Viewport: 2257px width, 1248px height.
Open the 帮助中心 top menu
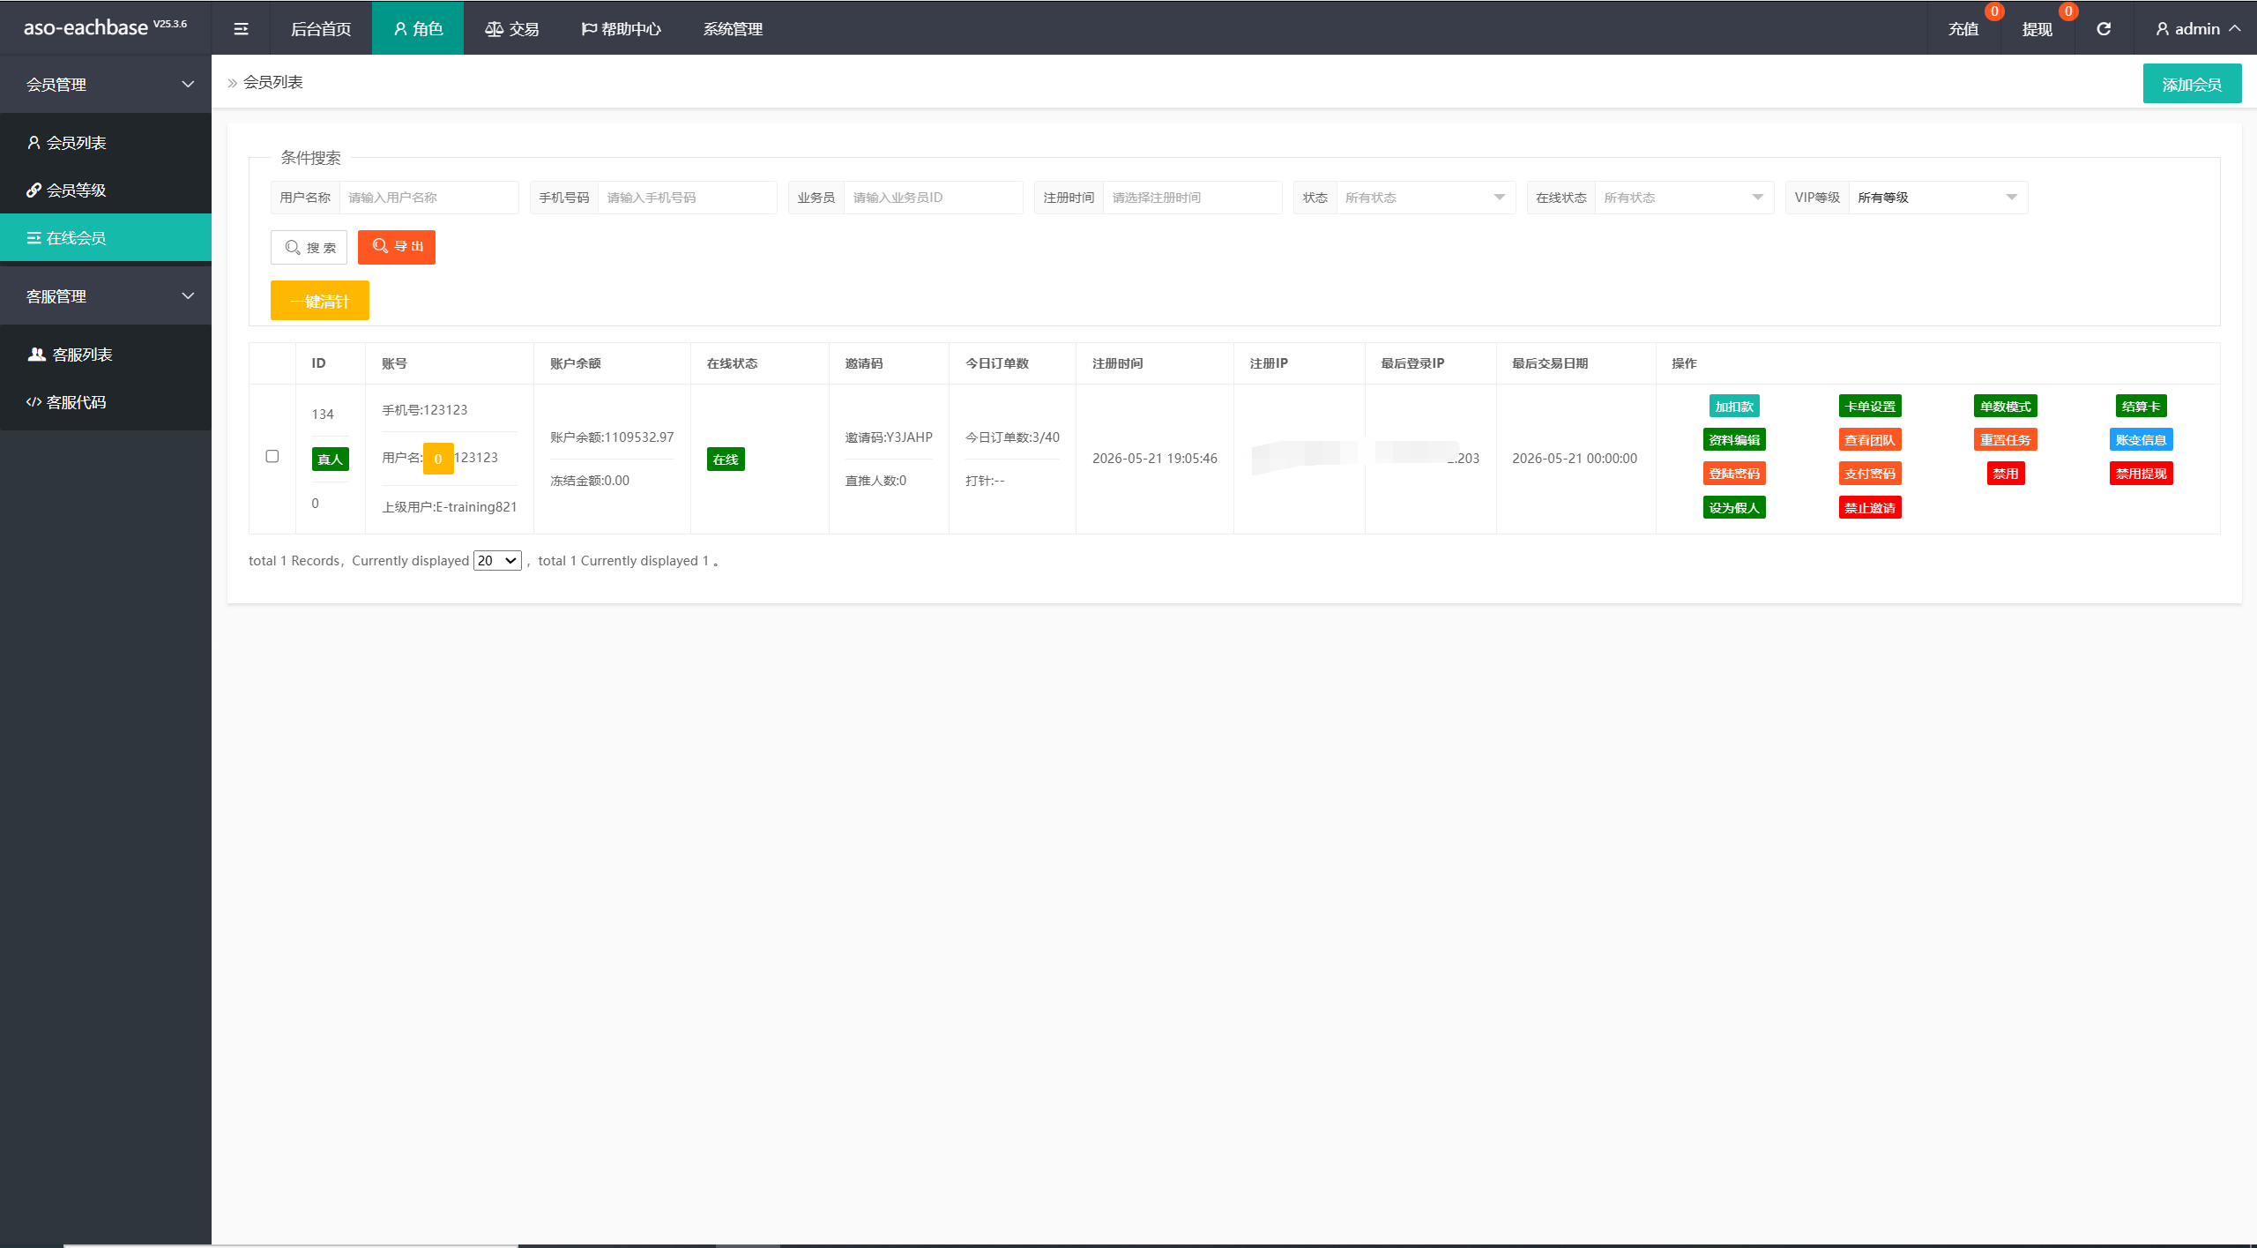(621, 29)
